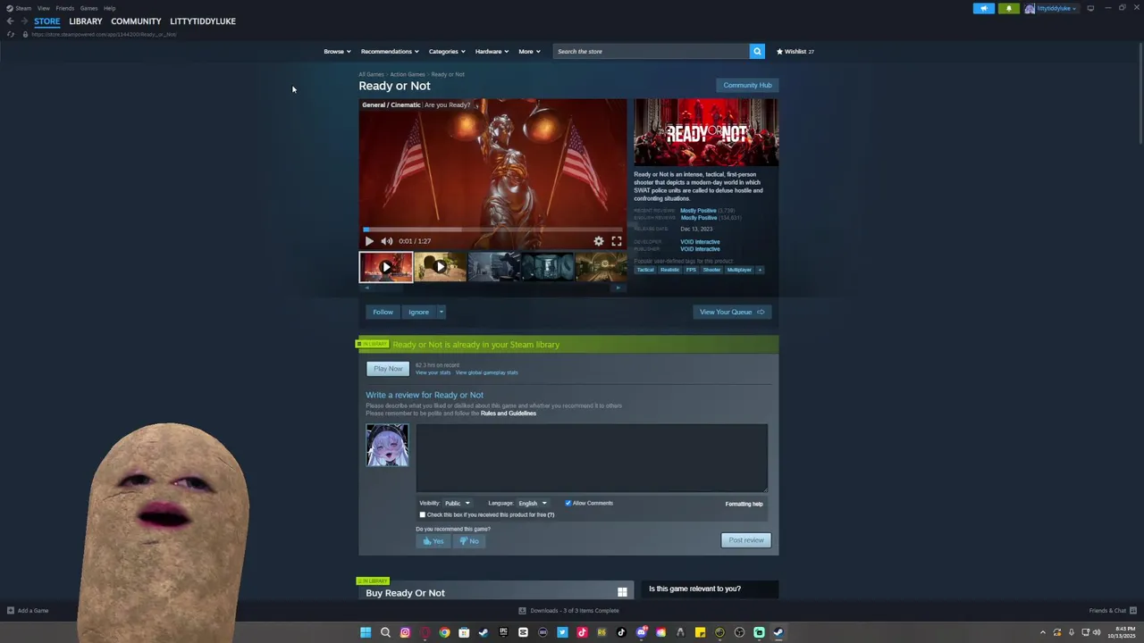1144x643 pixels.
Task: Show hidden system tray icons chevron
Action: tap(1042, 632)
